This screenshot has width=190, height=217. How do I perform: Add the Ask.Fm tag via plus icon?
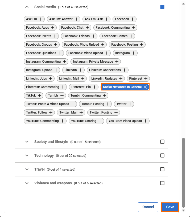(x=41, y=19)
